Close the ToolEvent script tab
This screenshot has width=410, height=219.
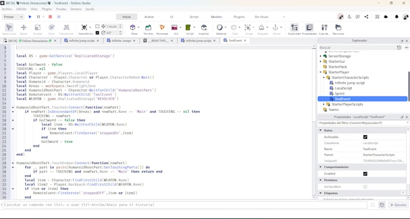[x=245, y=40]
